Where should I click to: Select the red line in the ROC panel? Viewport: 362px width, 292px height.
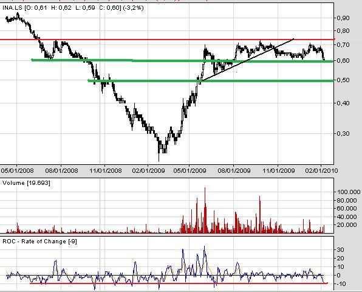coord(179,283)
